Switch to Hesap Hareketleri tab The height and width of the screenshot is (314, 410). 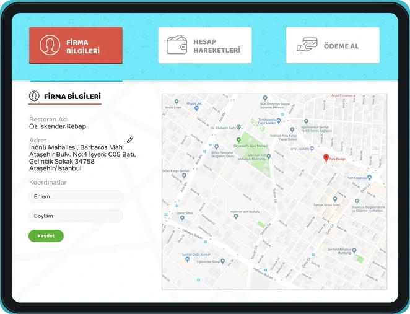point(205,45)
